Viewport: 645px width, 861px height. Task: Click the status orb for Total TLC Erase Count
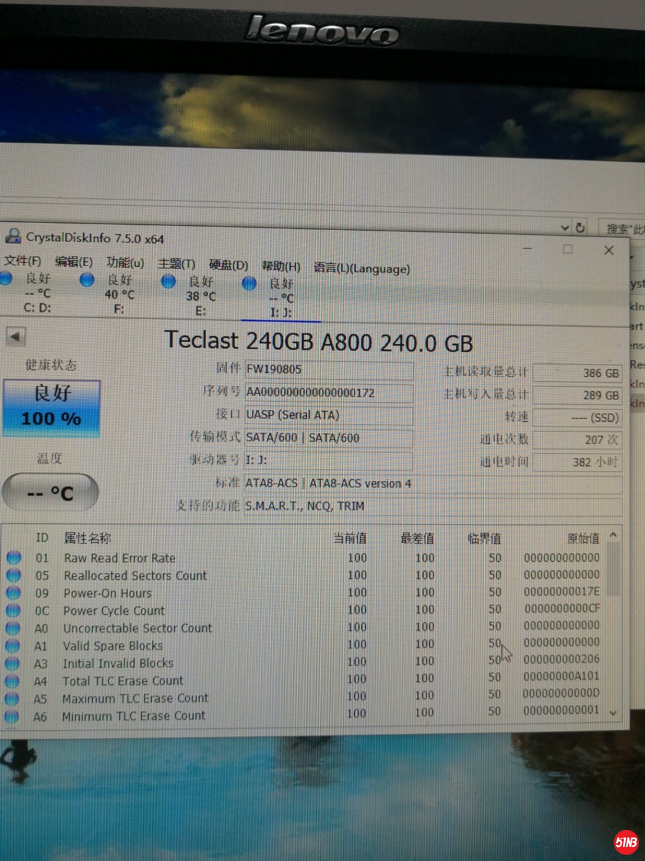pos(12,681)
